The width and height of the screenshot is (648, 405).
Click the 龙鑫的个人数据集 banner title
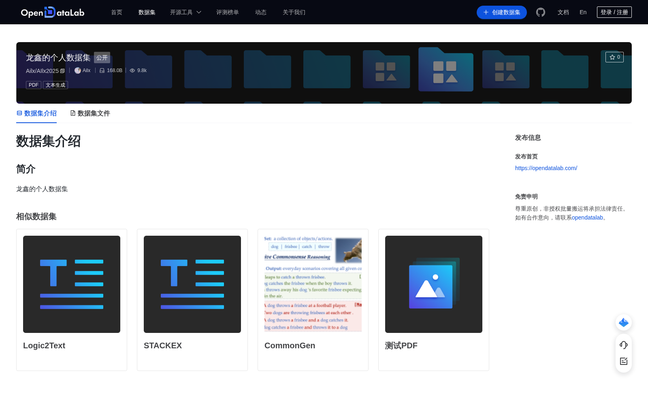tap(58, 58)
